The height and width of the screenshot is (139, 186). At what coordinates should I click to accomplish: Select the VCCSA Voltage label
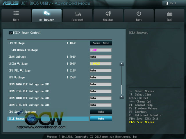click(18, 64)
